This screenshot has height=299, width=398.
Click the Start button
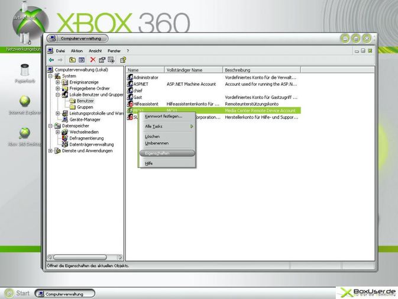tap(17, 293)
